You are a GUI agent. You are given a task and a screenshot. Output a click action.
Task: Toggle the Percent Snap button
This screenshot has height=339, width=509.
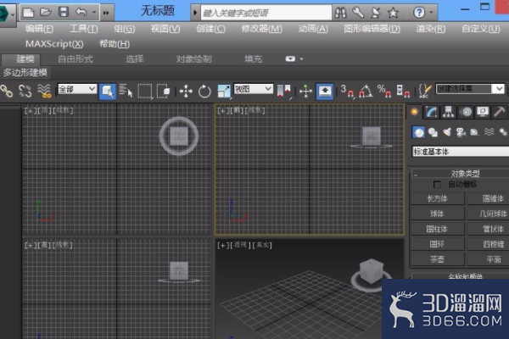click(384, 92)
